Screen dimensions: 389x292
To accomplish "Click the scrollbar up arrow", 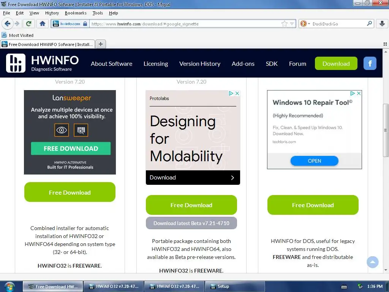I will [x=386, y=51].
